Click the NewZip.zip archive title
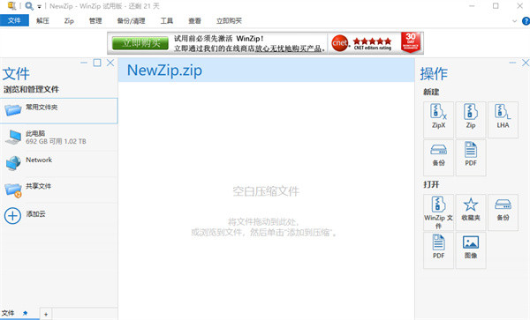The height and width of the screenshot is (320, 530). [164, 71]
